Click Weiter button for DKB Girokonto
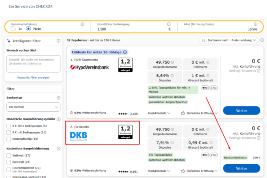The width and height of the screenshot is (267, 178). point(242,168)
